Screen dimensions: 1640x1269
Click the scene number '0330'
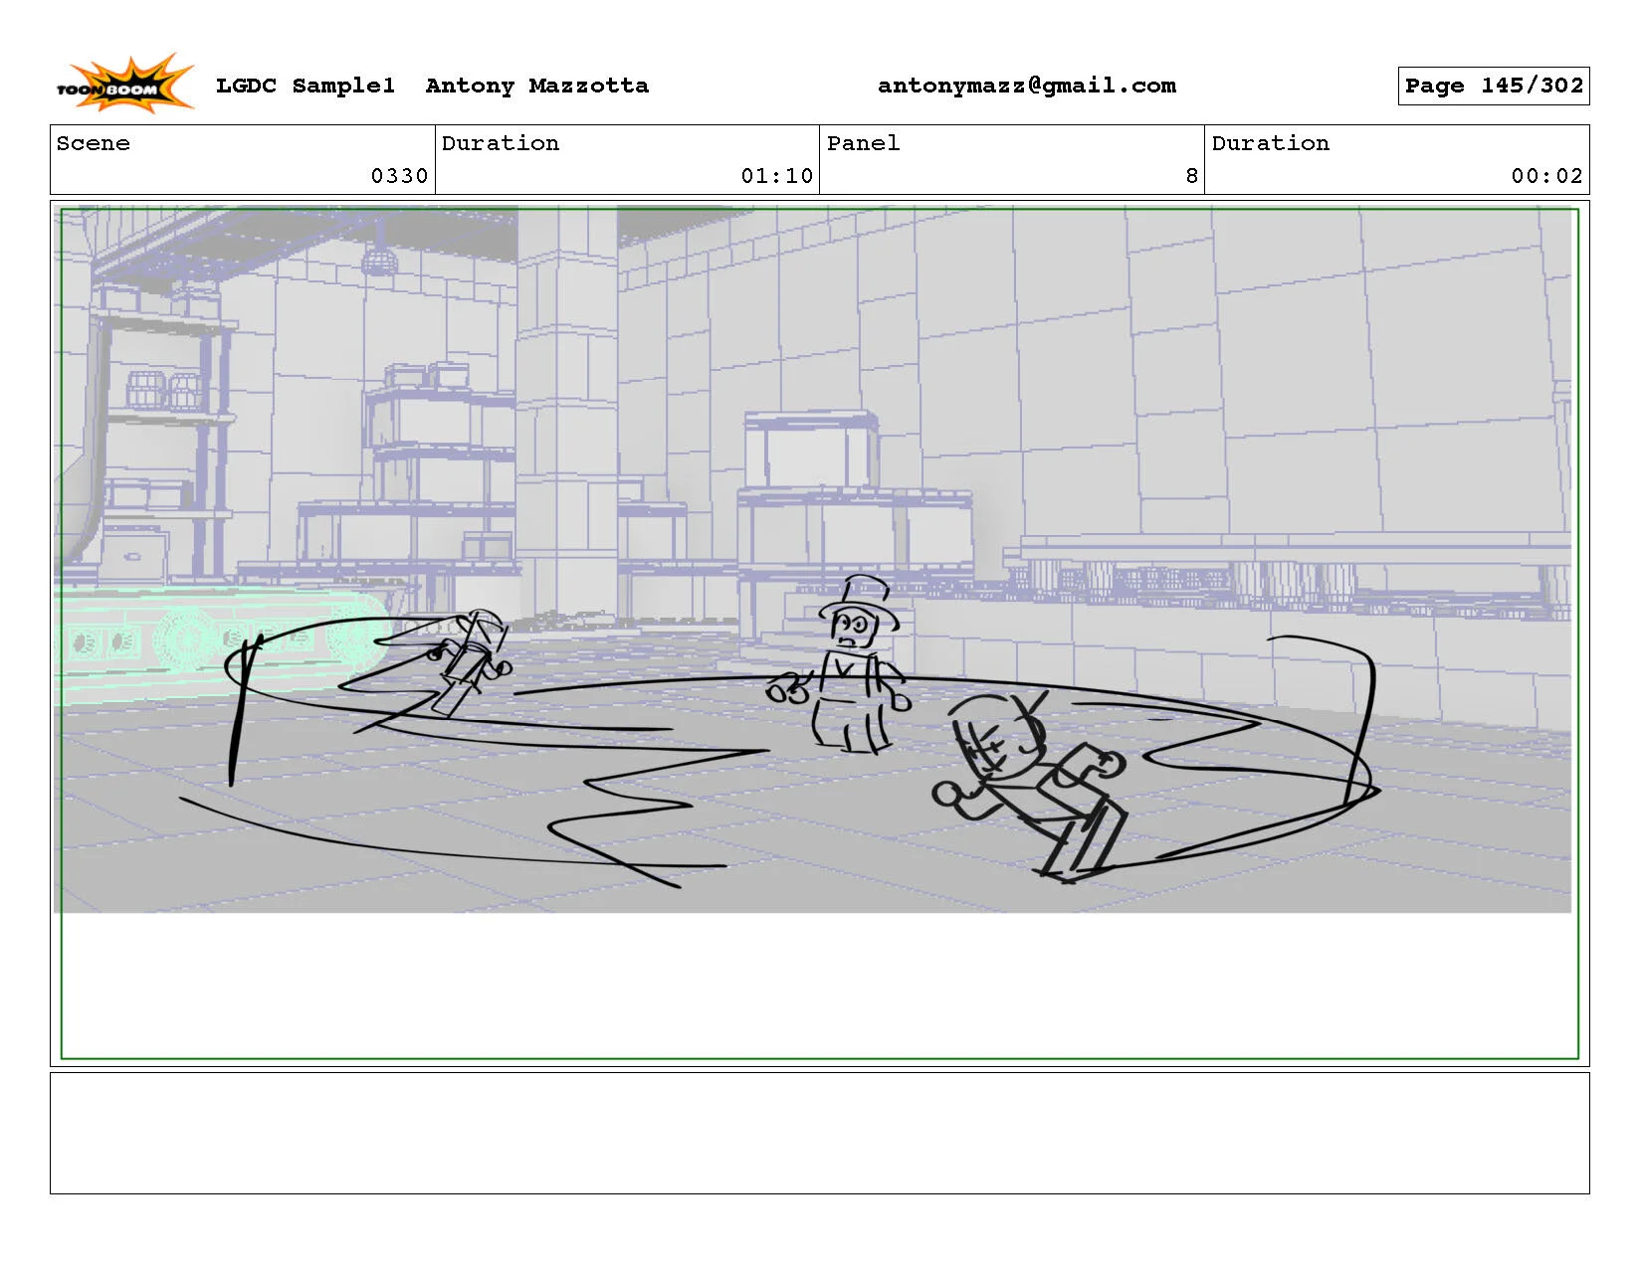(x=399, y=176)
